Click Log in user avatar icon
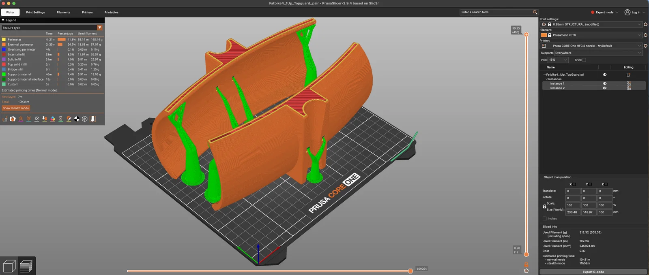The height and width of the screenshot is (275, 649). tap(628, 12)
